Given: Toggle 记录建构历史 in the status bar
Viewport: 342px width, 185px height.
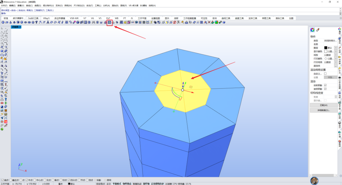Looking at the screenshot, I should point(157,184).
